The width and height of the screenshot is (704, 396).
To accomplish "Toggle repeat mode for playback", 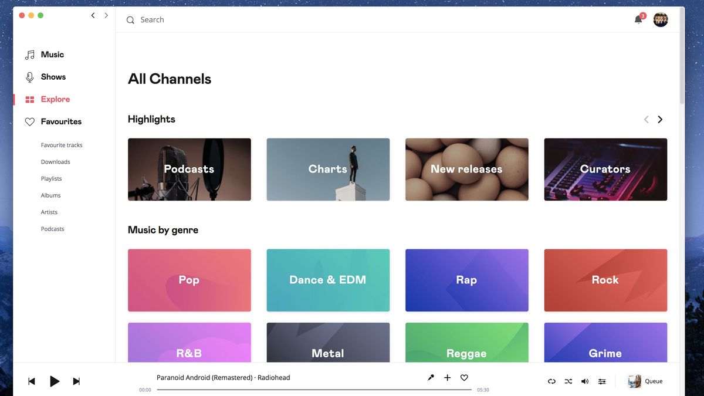I will coord(551,381).
